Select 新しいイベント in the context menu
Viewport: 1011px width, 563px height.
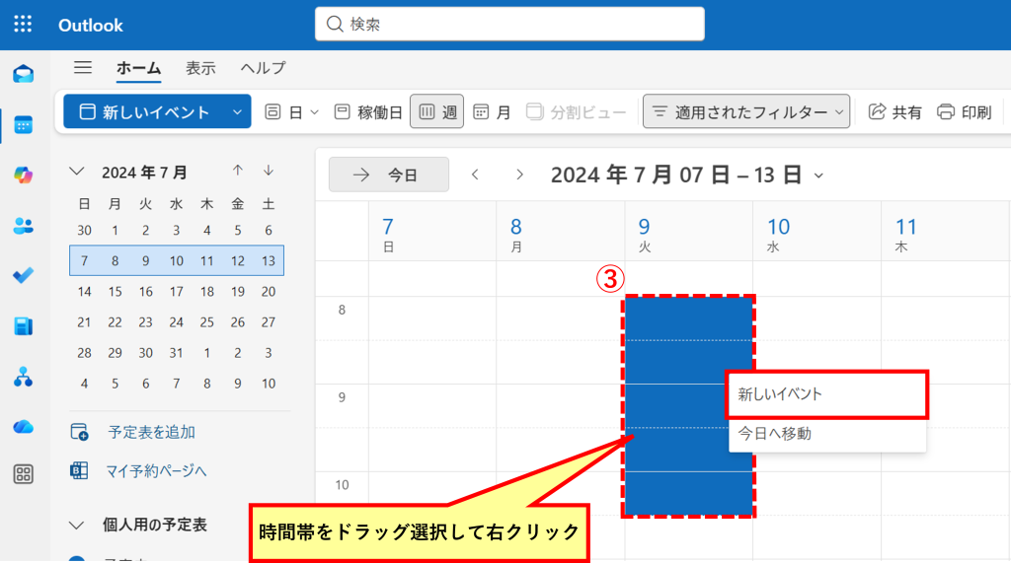[827, 394]
